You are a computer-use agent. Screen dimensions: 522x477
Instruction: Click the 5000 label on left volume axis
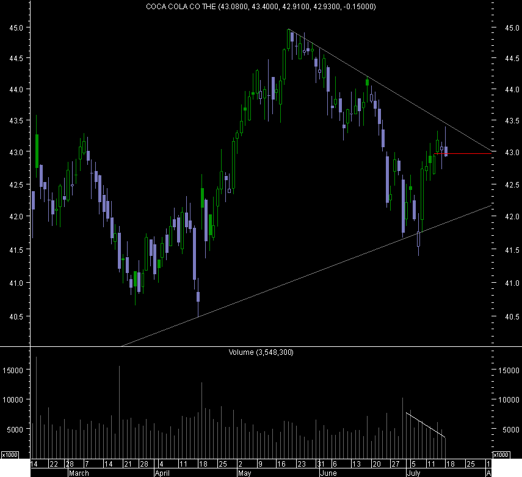coord(15,430)
